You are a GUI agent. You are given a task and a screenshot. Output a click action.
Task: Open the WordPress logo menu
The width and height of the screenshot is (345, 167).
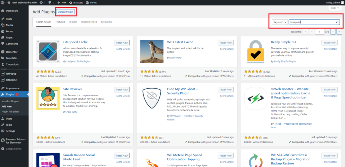pos(3,3)
